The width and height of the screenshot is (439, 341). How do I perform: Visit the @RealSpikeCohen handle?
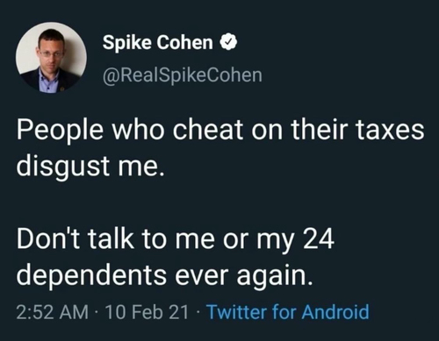[182, 75]
